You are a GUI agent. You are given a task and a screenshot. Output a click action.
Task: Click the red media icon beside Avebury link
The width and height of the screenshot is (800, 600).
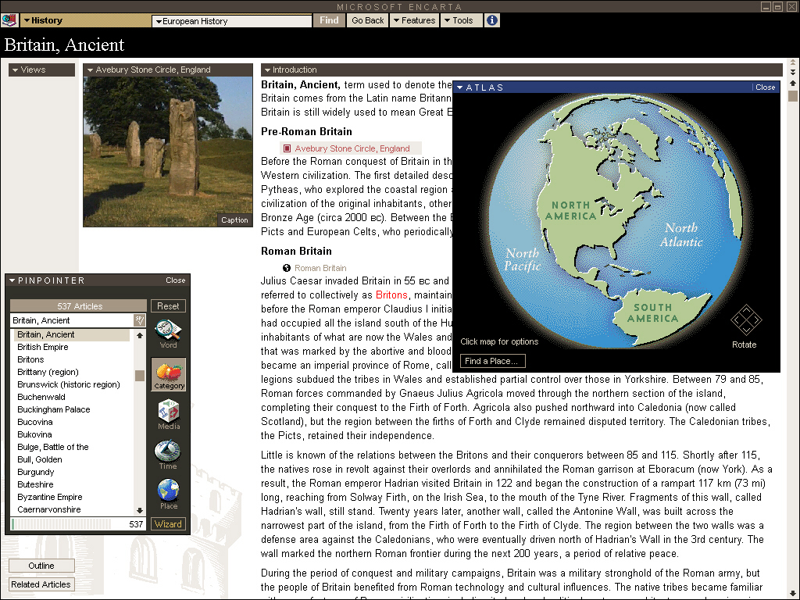coord(287,148)
